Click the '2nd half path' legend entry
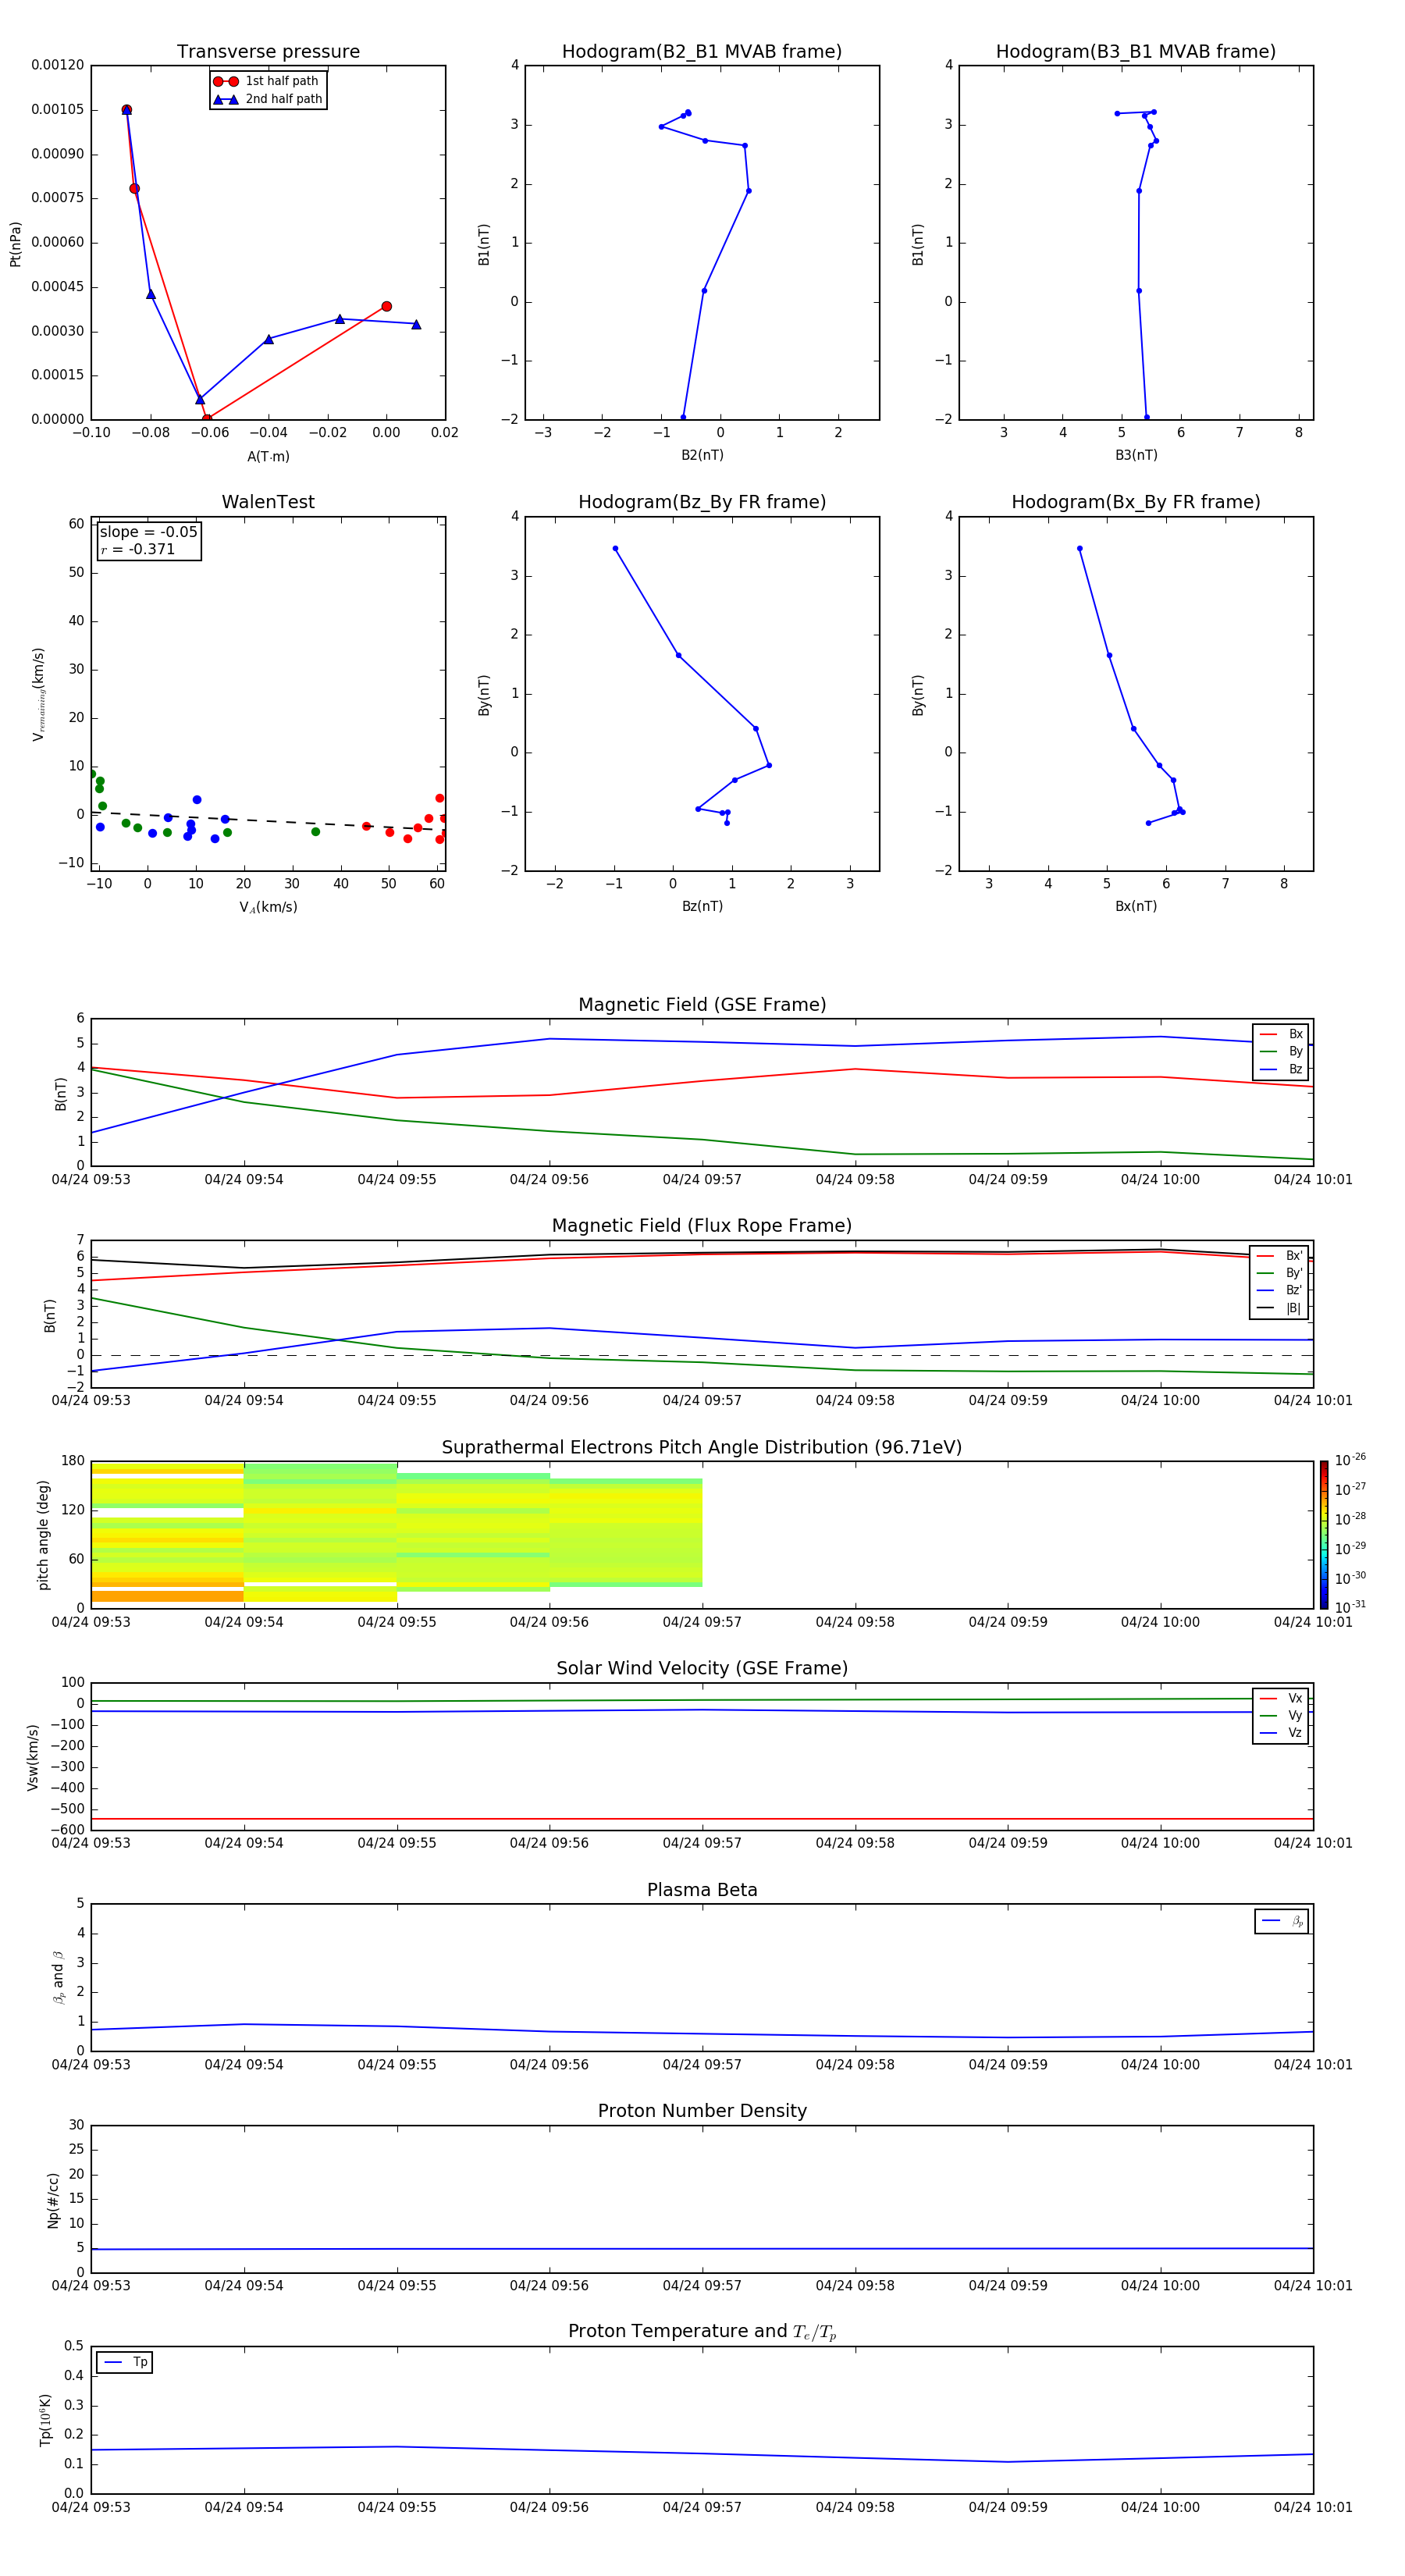Image resolution: width=1405 pixels, height=2576 pixels. pos(268,99)
